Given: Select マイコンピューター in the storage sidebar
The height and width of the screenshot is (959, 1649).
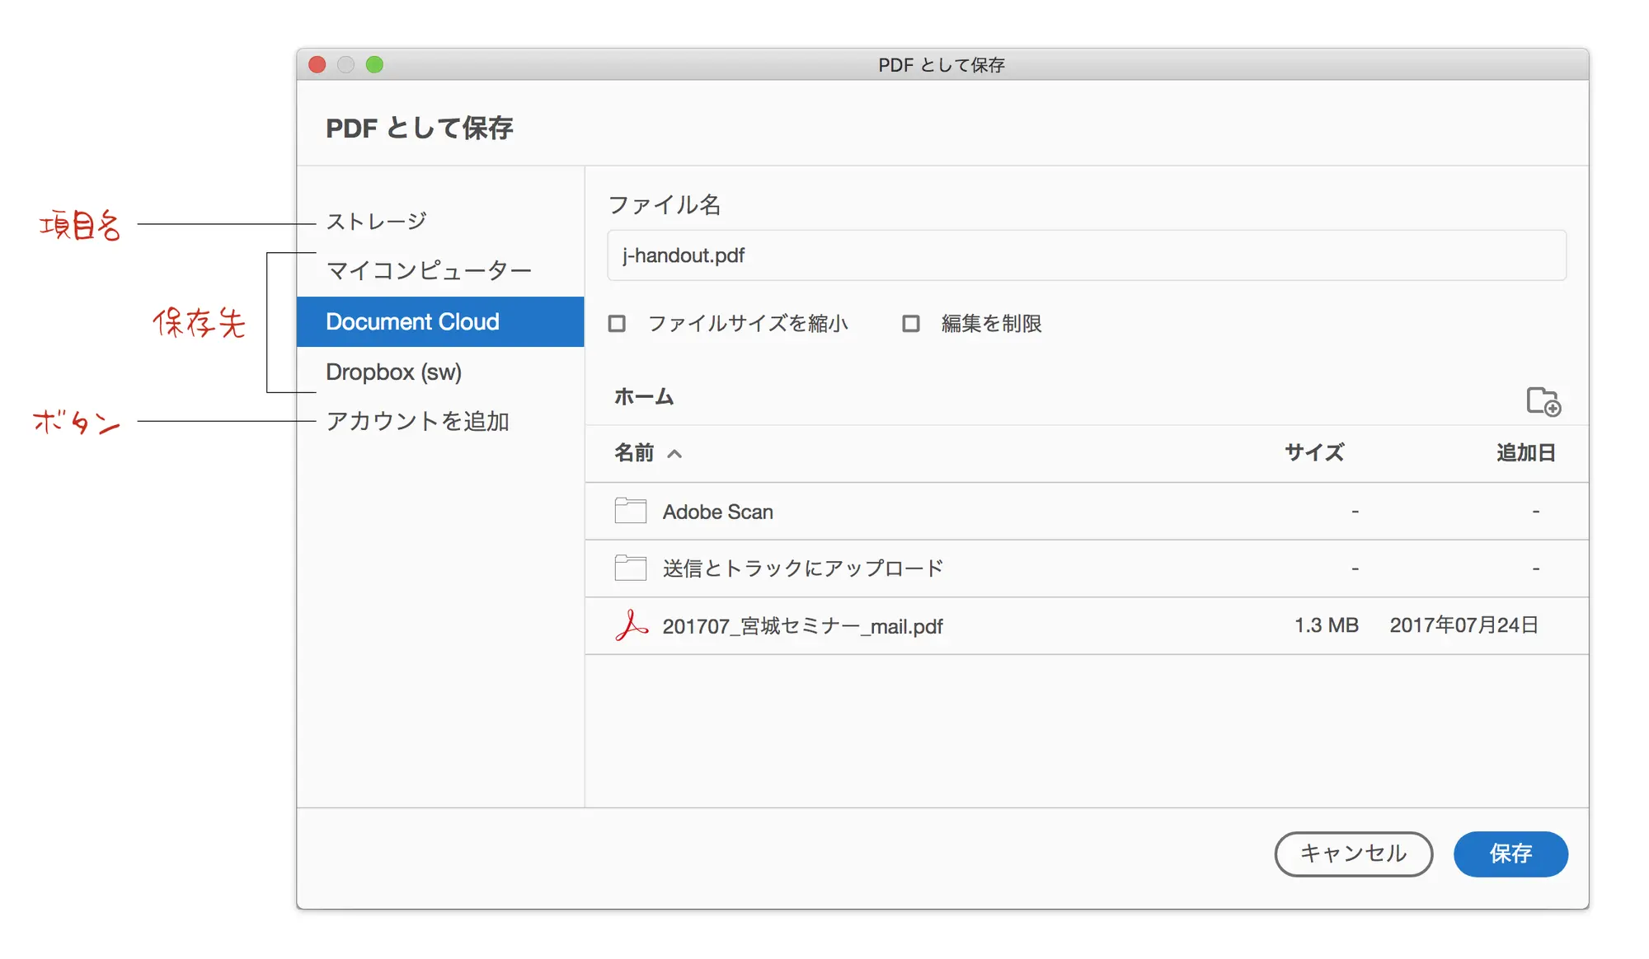Looking at the screenshot, I should [x=429, y=269].
